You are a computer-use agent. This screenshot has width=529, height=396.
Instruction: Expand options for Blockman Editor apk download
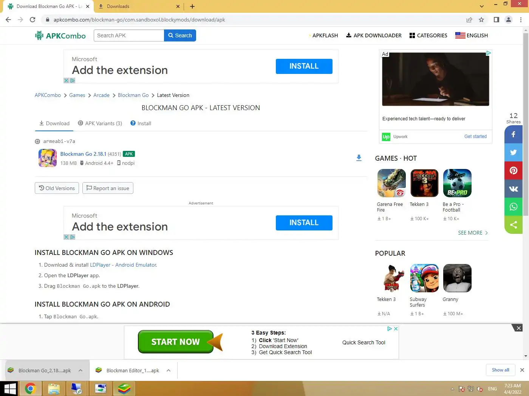tap(169, 370)
